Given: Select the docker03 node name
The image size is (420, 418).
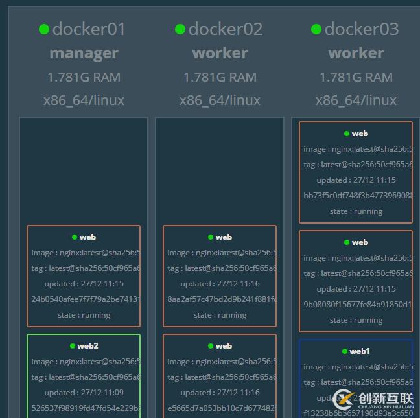Looking at the screenshot, I should pos(362,29).
